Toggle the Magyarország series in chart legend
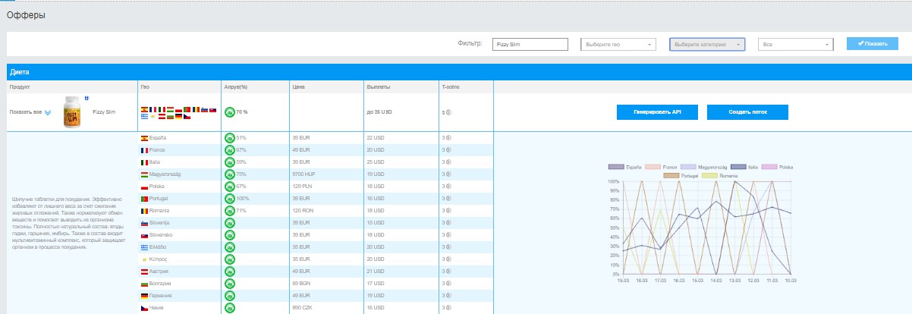Image resolution: width=912 pixels, height=314 pixels. (x=705, y=166)
